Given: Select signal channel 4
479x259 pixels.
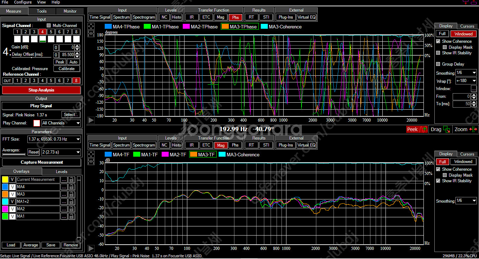Looking at the screenshot, I should [x=42, y=32].
